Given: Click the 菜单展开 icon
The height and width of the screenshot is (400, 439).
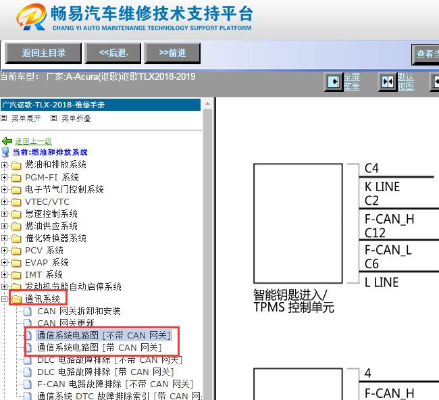Looking at the screenshot, I should 3,118.
